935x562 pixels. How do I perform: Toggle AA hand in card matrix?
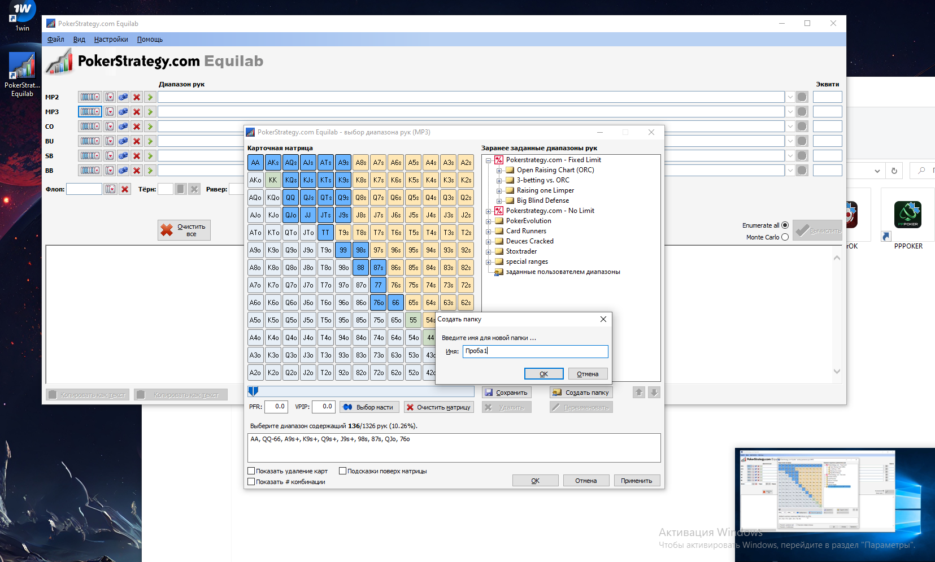[255, 163]
